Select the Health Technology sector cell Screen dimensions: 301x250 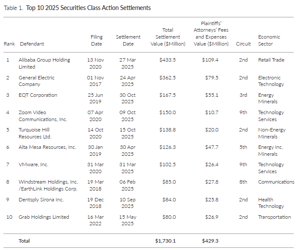coord(271,203)
